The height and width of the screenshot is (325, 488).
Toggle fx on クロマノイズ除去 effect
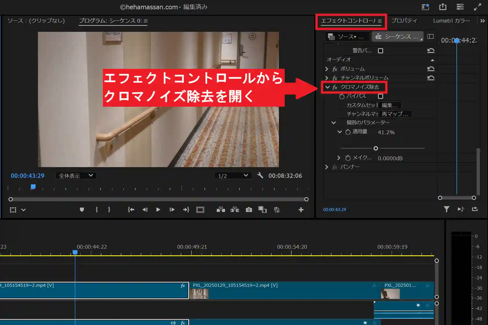pyautogui.click(x=335, y=87)
